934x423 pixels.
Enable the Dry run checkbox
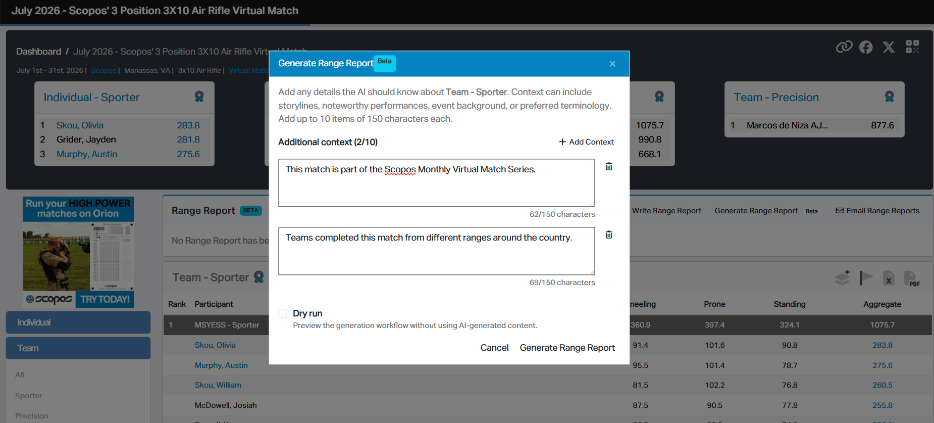tap(283, 313)
